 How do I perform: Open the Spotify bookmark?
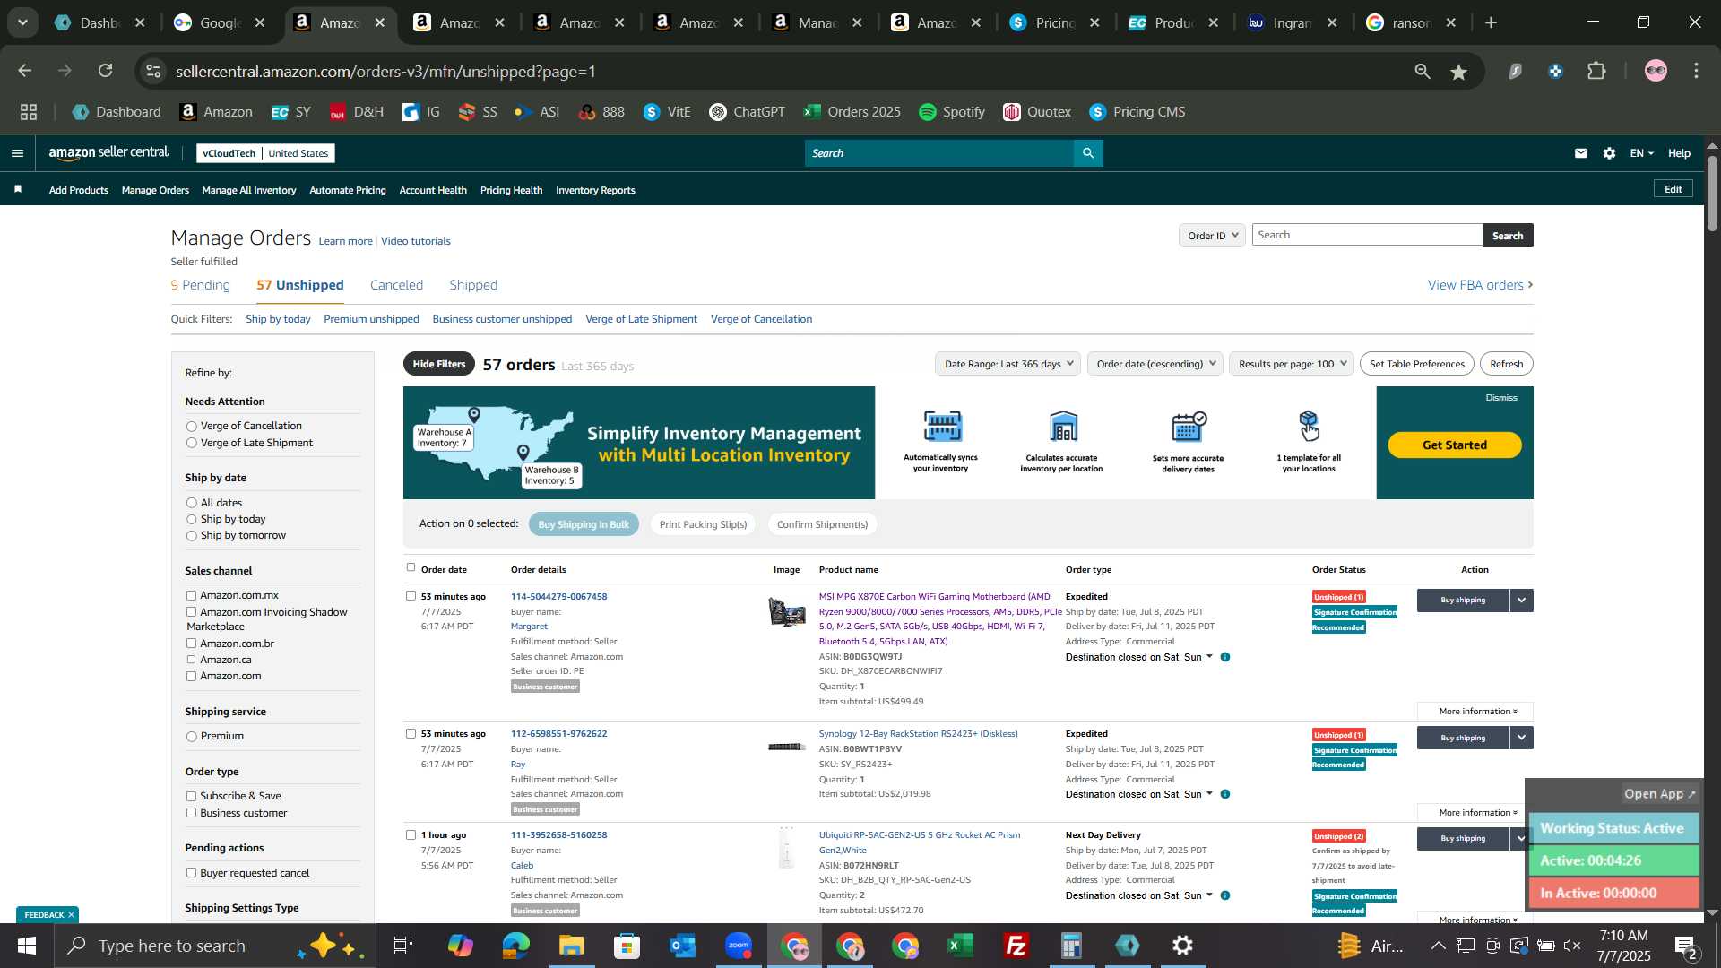click(952, 112)
